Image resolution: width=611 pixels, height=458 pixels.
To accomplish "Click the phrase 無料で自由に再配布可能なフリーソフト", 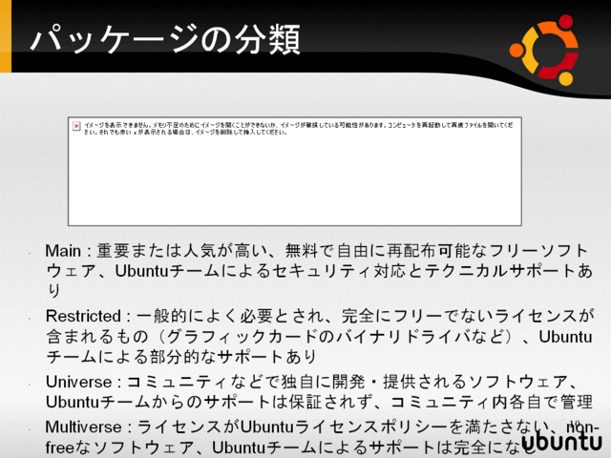I will tap(436, 251).
